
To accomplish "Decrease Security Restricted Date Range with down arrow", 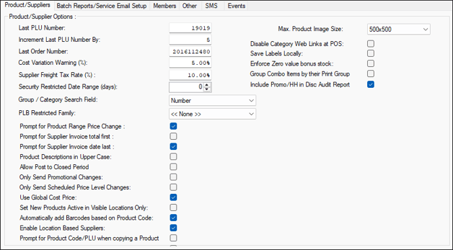I will (x=207, y=89).
